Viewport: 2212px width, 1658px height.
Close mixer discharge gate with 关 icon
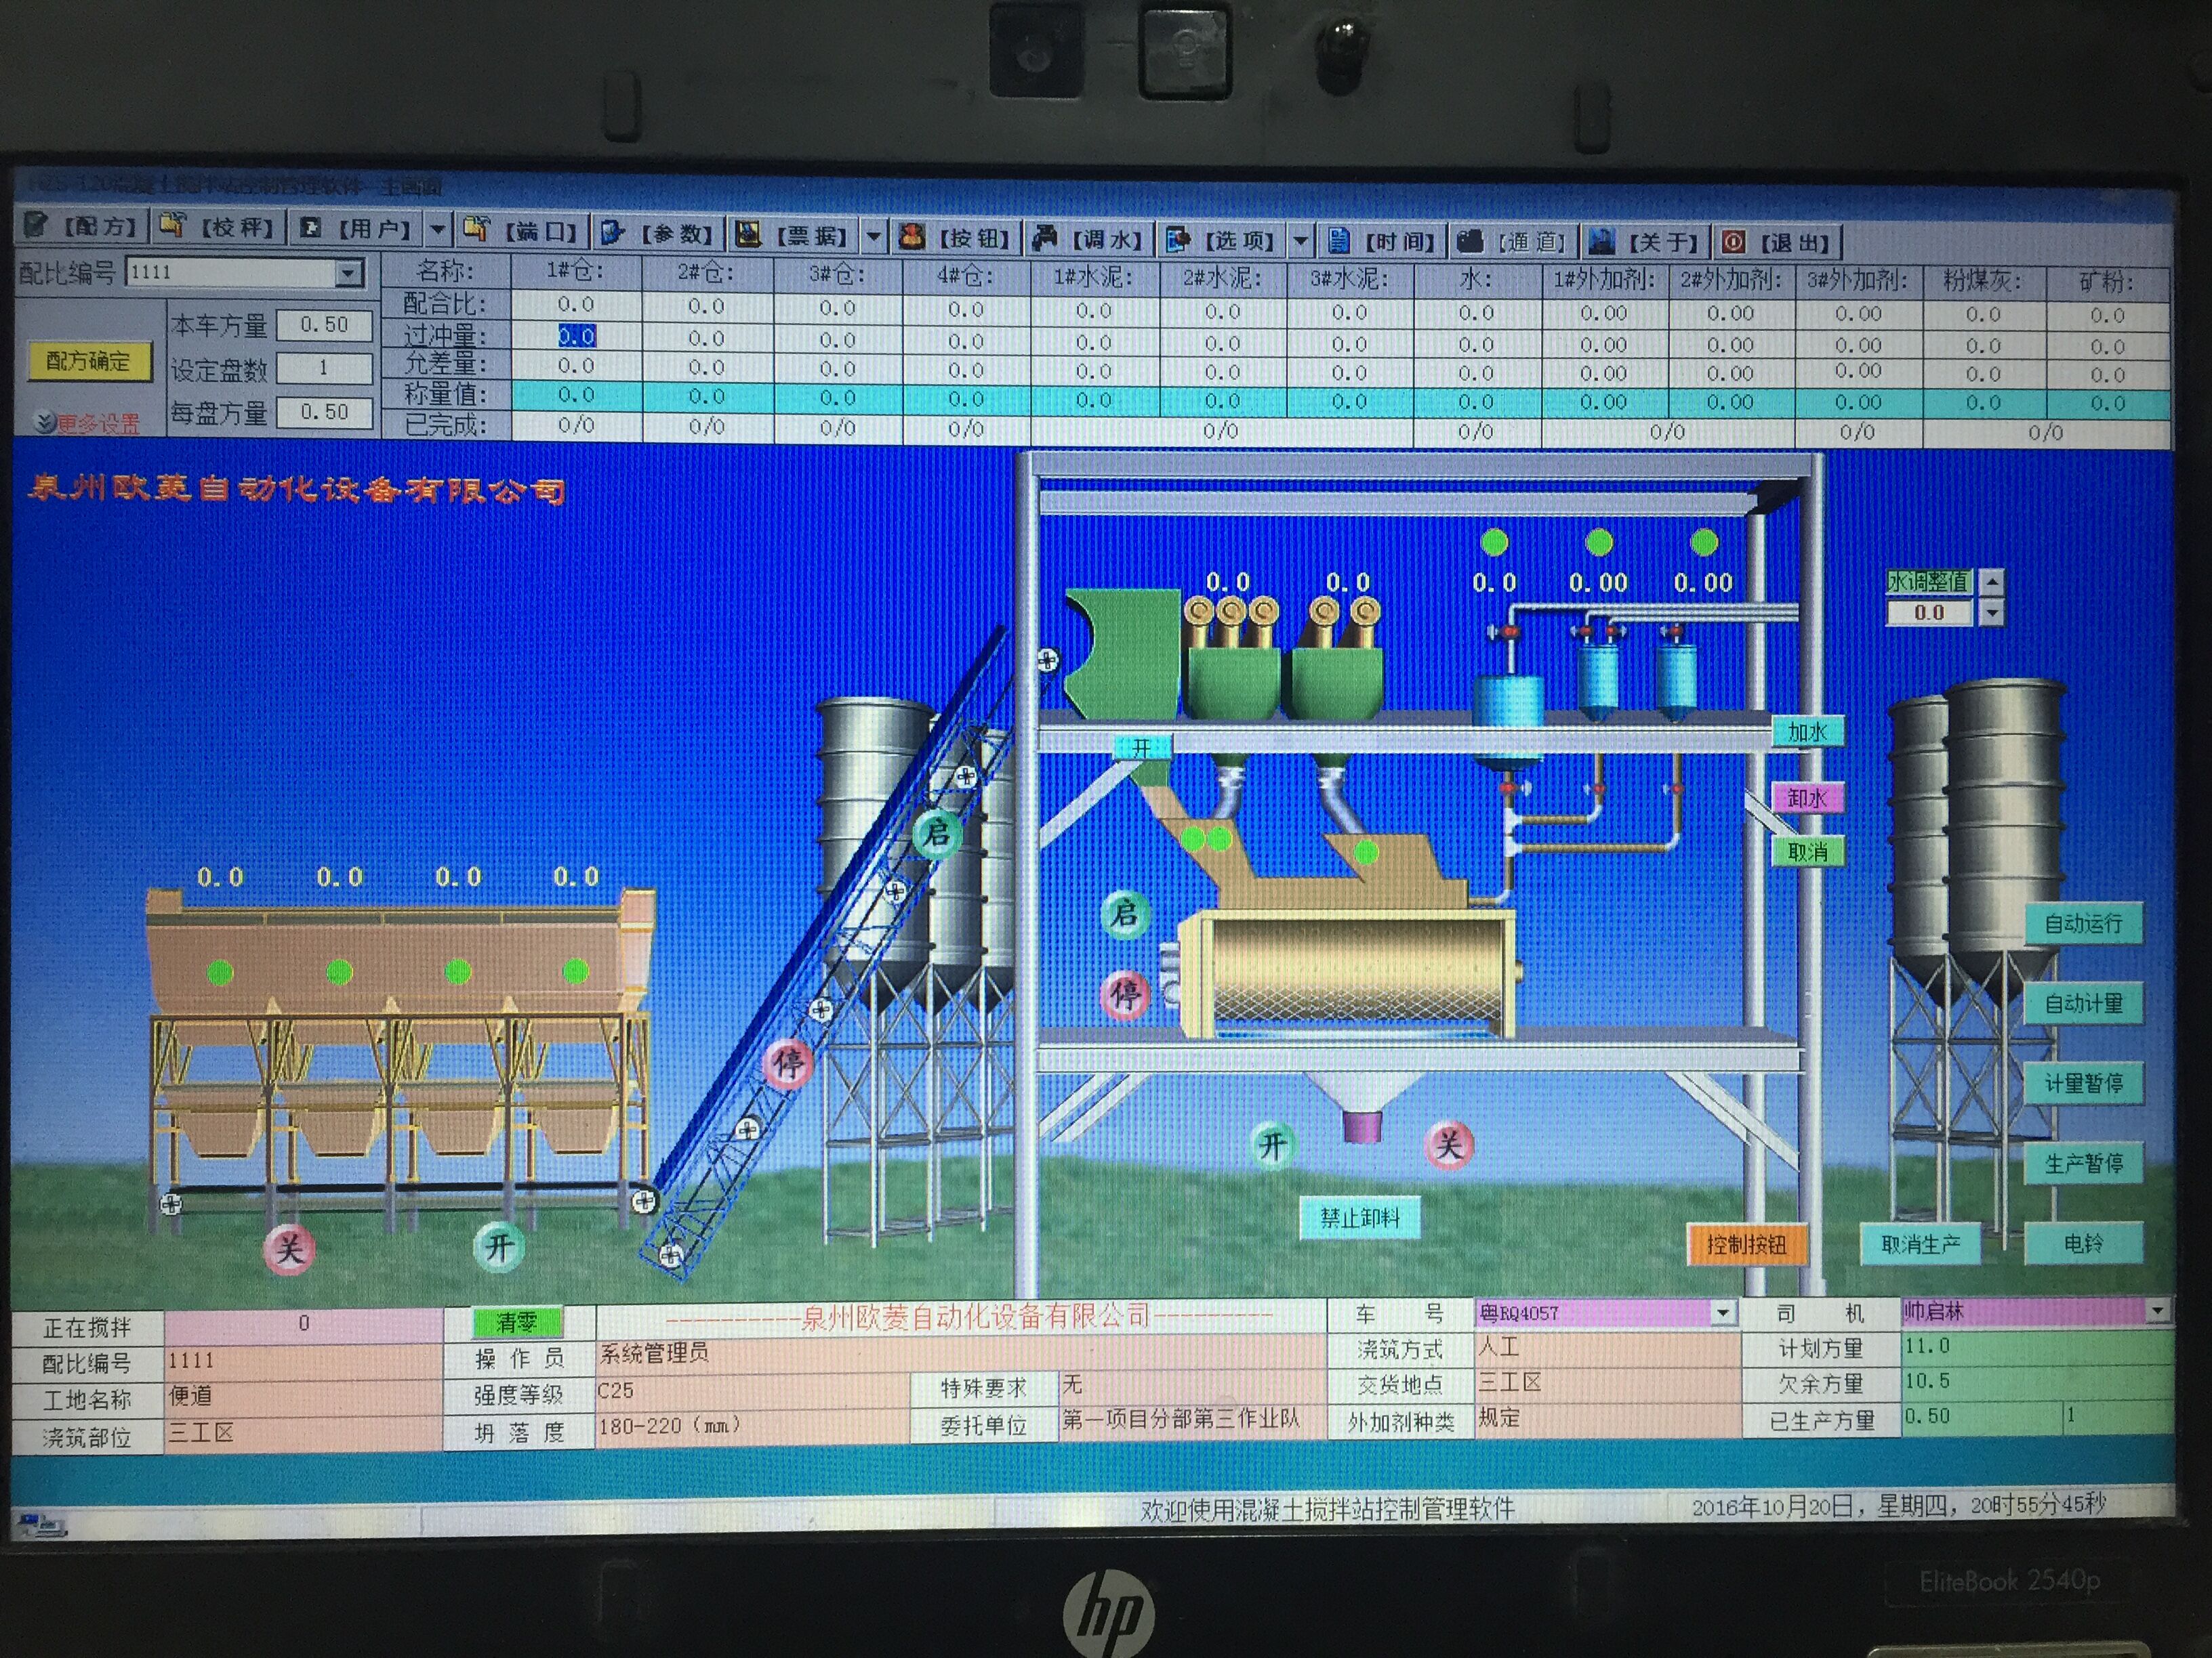click(x=1449, y=1145)
